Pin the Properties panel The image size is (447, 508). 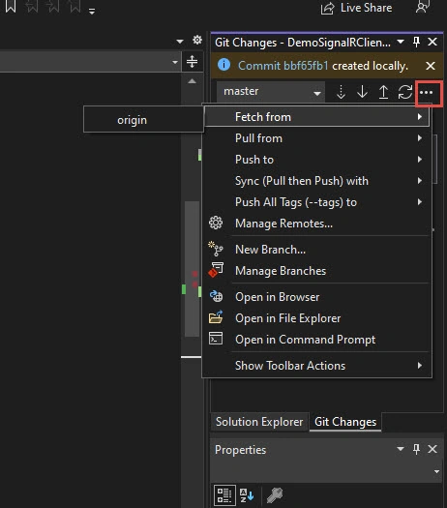point(417,449)
